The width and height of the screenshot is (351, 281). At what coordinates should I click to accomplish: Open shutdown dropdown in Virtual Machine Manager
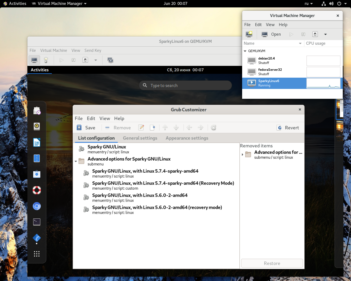pyautogui.click(x=325, y=34)
